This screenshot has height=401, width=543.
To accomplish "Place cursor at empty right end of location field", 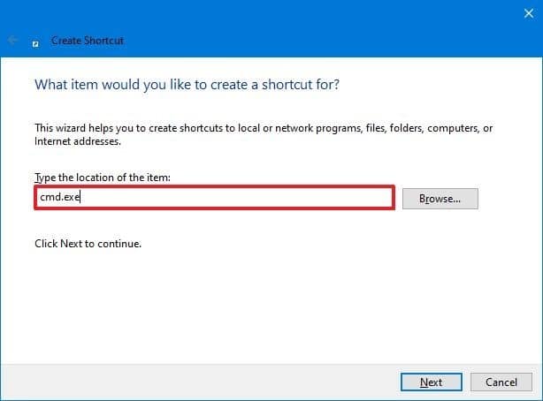I will [354, 198].
